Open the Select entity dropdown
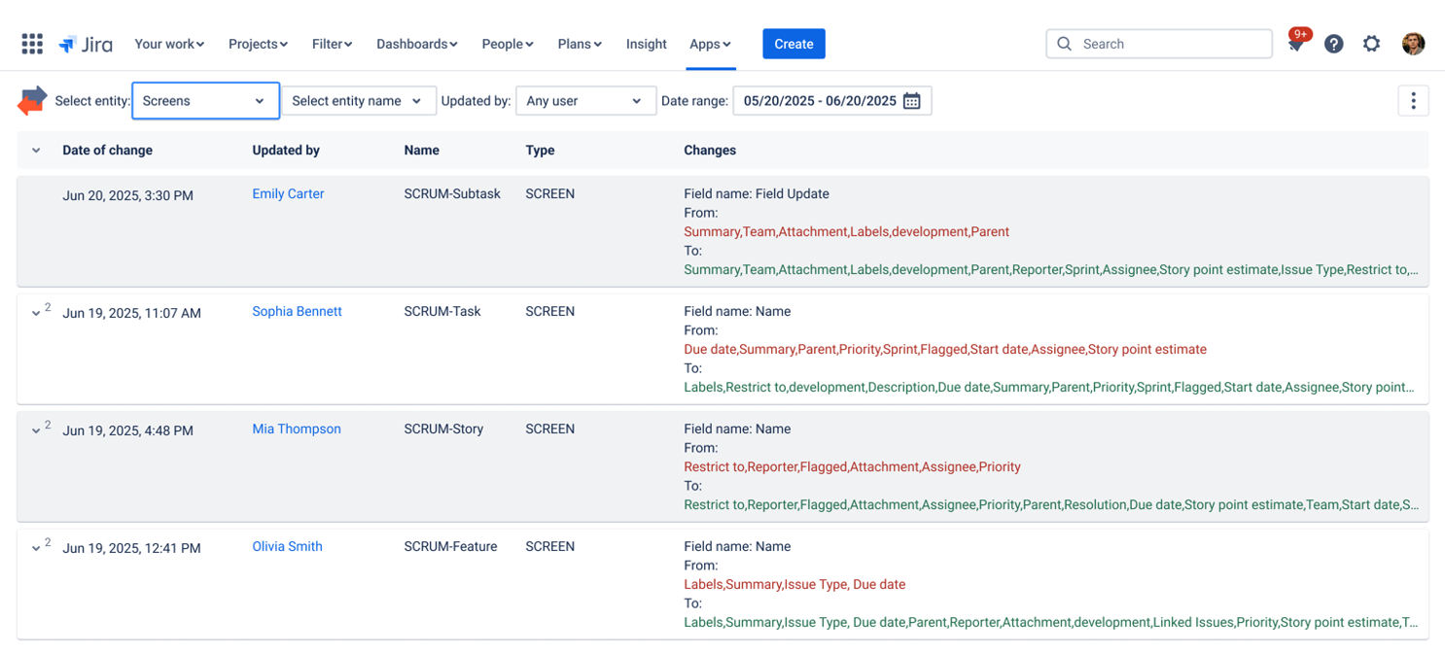Screen dimensions: 1445x653 [x=204, y=100]
